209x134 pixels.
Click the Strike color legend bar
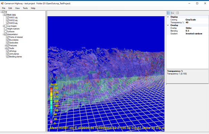tap(51, 105)
